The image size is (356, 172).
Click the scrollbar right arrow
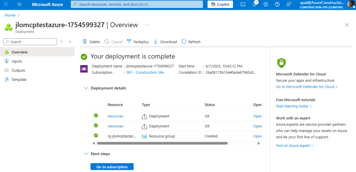[258, 143]
